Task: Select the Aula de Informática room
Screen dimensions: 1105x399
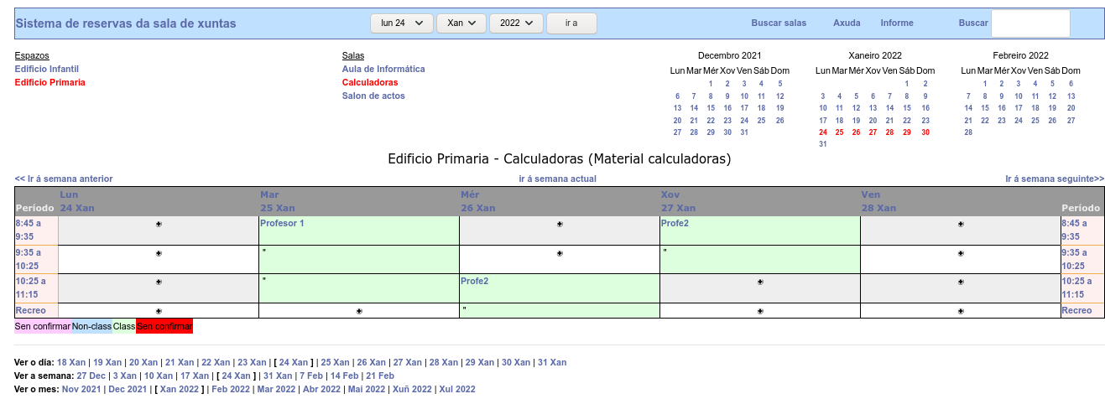Action: coord(383,69)
